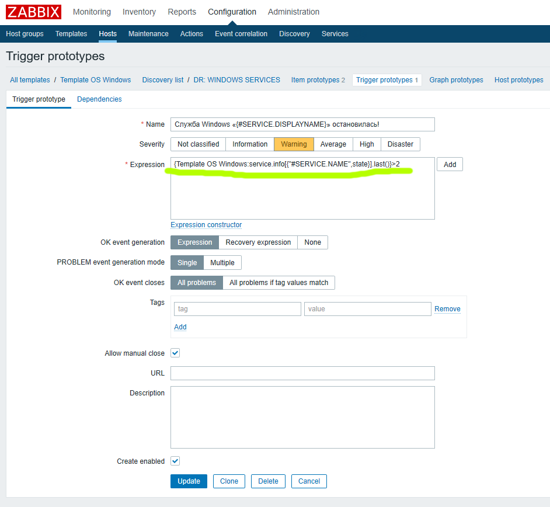
Task: Go to Services submenu
Action: pyautogui.click(x=335, y=34)
